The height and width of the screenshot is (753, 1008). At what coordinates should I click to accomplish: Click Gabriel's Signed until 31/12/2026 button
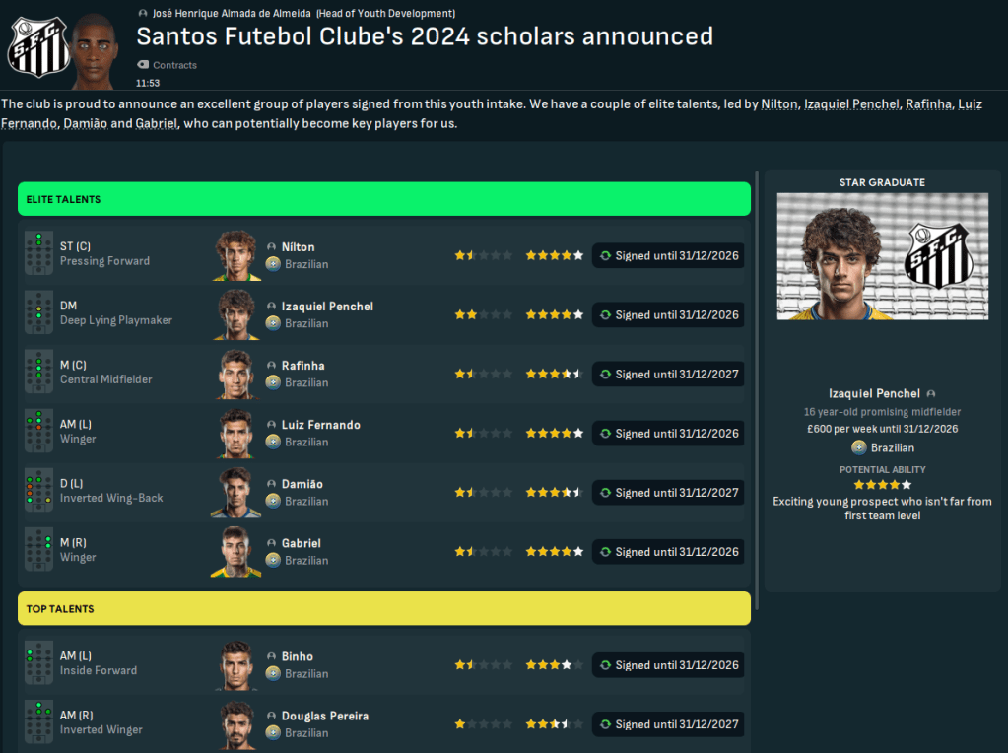668,552
